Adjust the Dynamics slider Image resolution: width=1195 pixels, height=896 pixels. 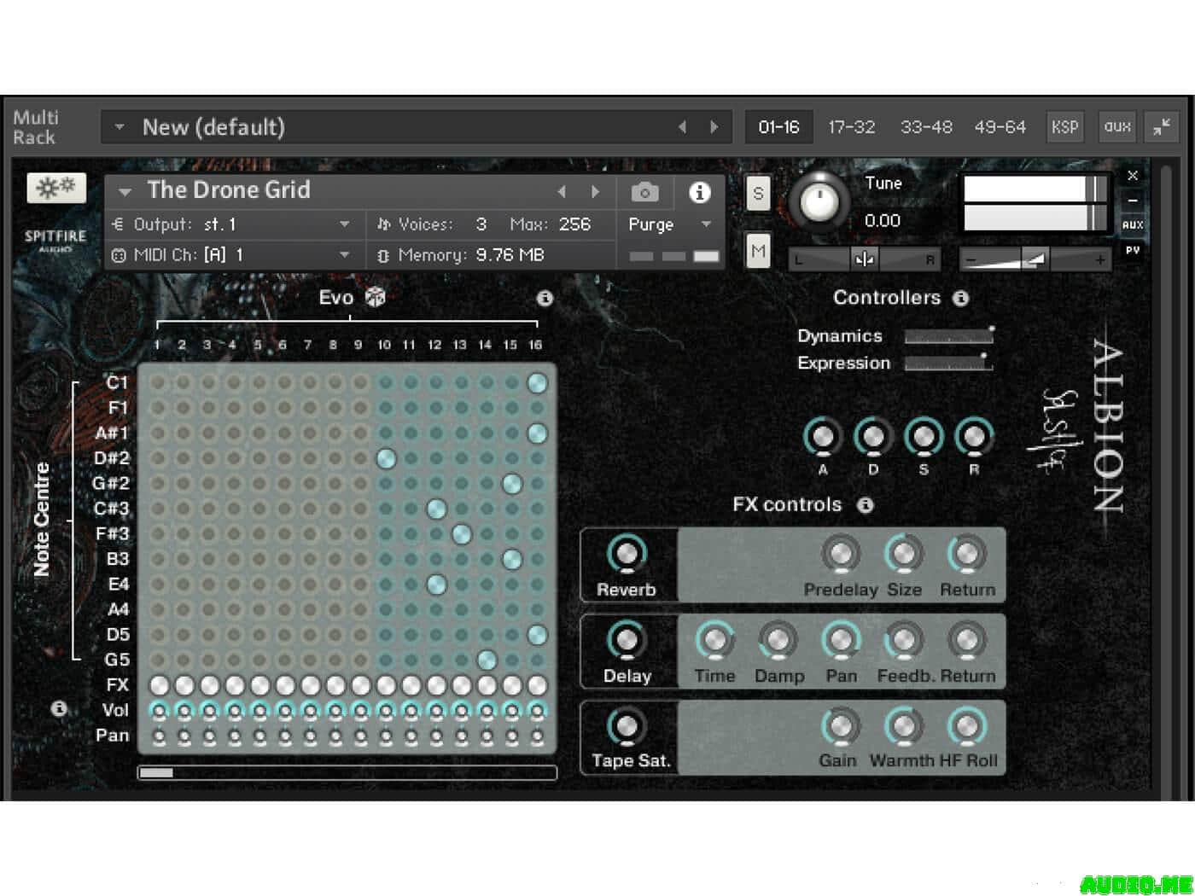948,336
